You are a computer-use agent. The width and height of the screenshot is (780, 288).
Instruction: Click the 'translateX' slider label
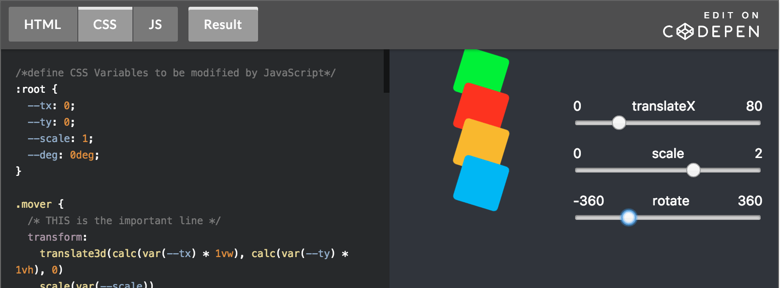664,106
